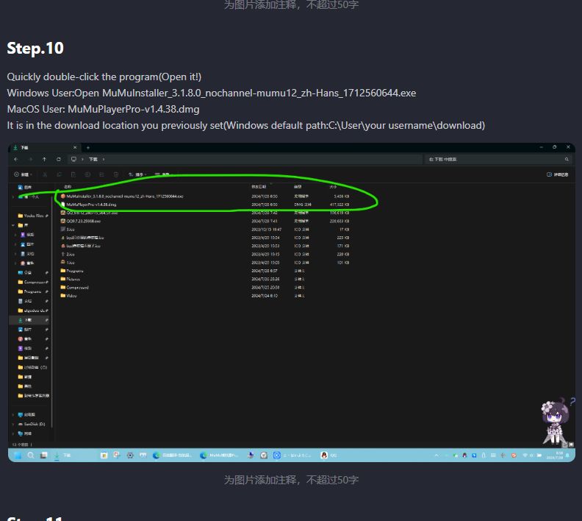The height and width of the screenshot is (521, 582).
Task: Expand the Network (网络) node in the sidebar
Action: click(13, 433)
